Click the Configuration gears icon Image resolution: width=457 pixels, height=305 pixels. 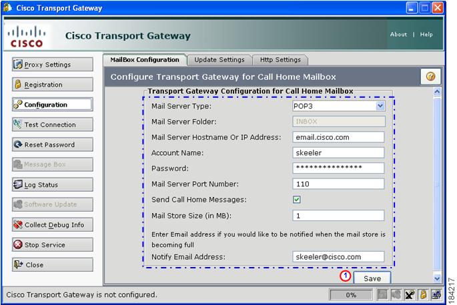point(18,104)
